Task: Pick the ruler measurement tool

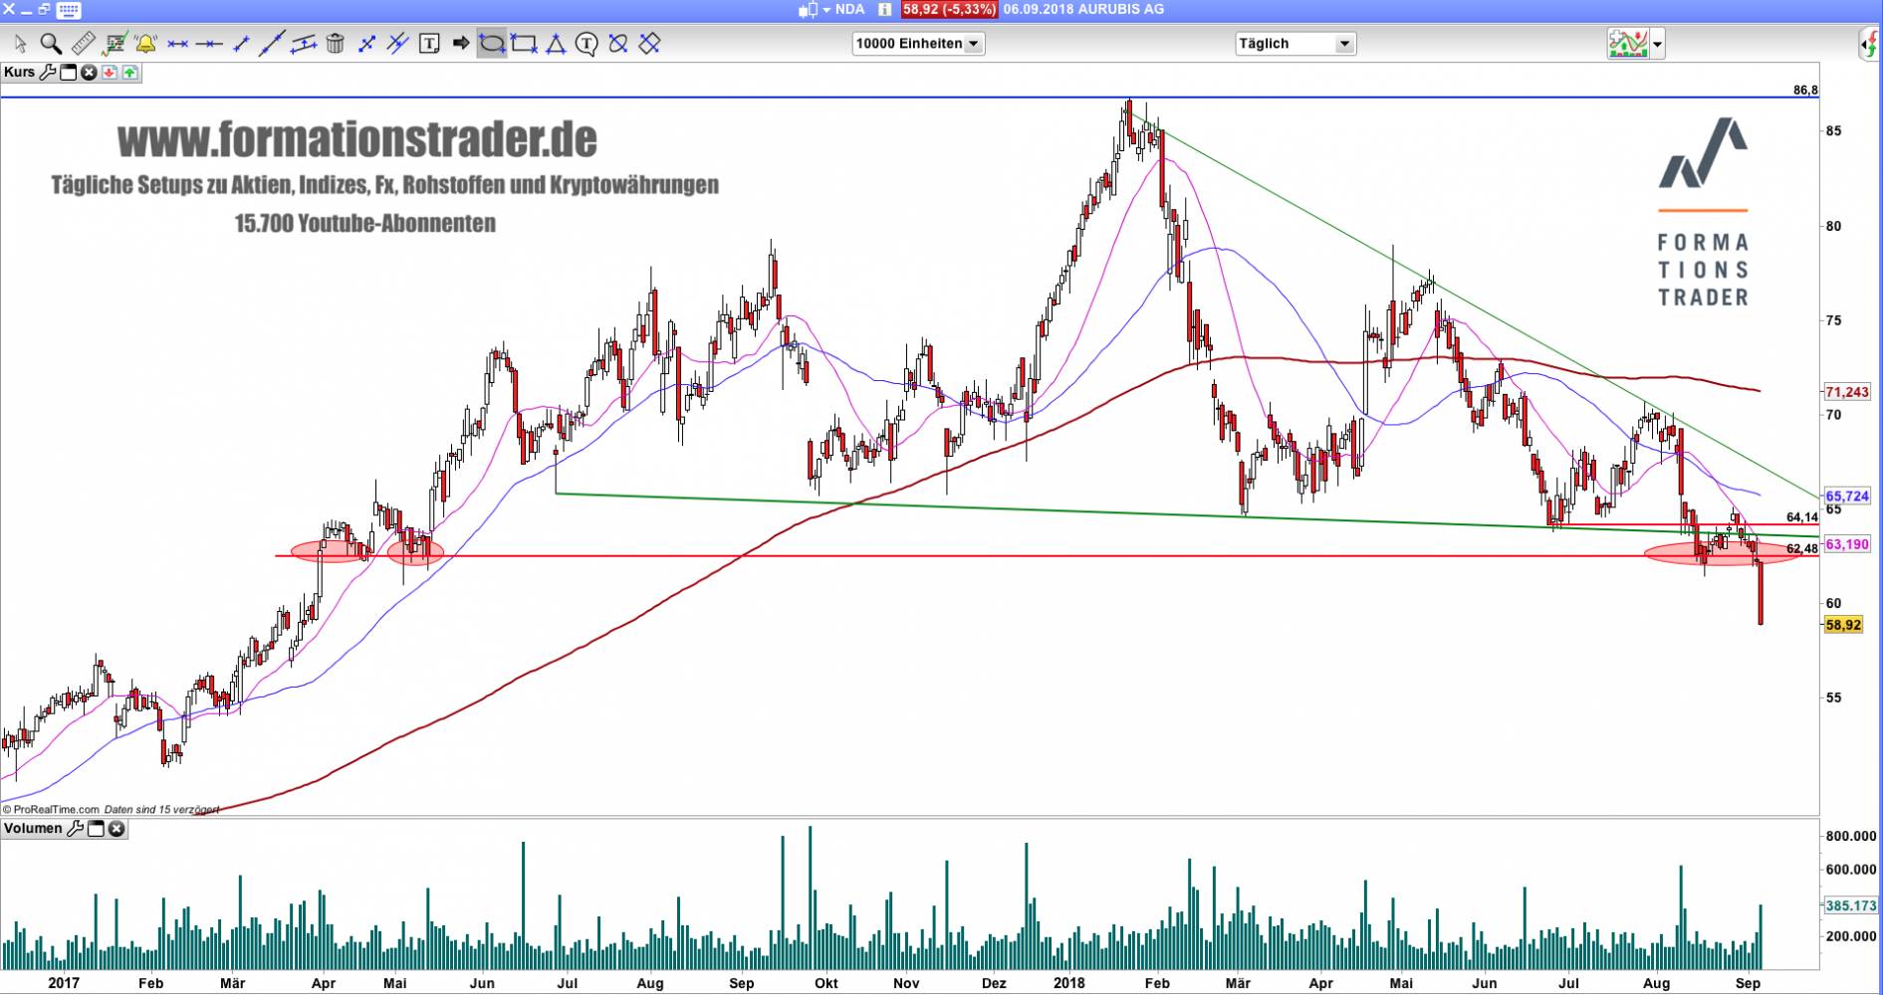Action: point(83,44)
